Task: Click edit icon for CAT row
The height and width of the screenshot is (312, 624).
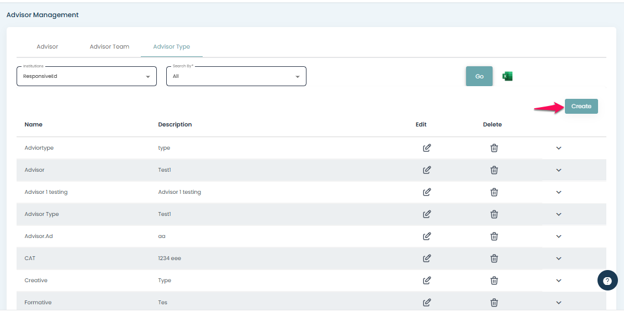Action: tap(427, 258)
